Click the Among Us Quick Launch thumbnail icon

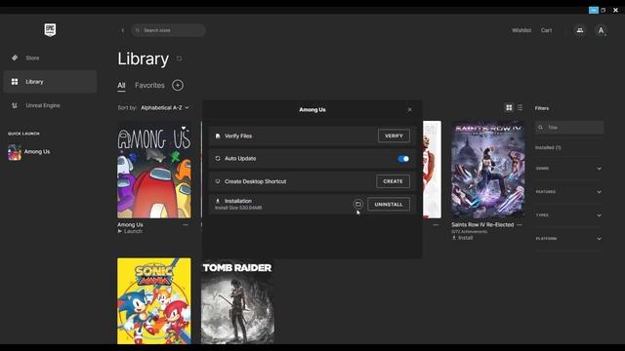point(15,152)
